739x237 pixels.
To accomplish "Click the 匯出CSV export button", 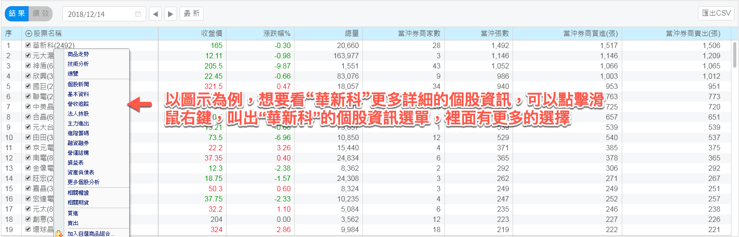I will (x=716, y=13).
